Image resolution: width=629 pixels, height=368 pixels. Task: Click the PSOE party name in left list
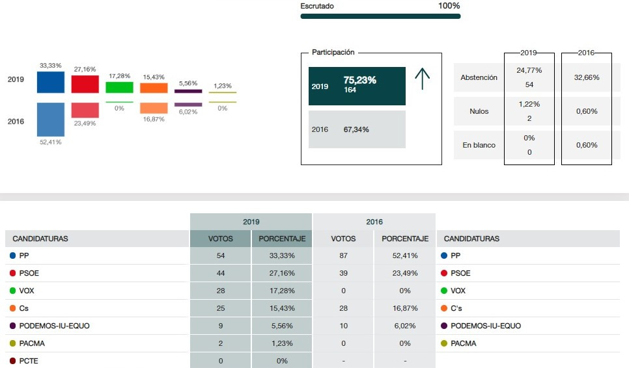coord(29,273)
